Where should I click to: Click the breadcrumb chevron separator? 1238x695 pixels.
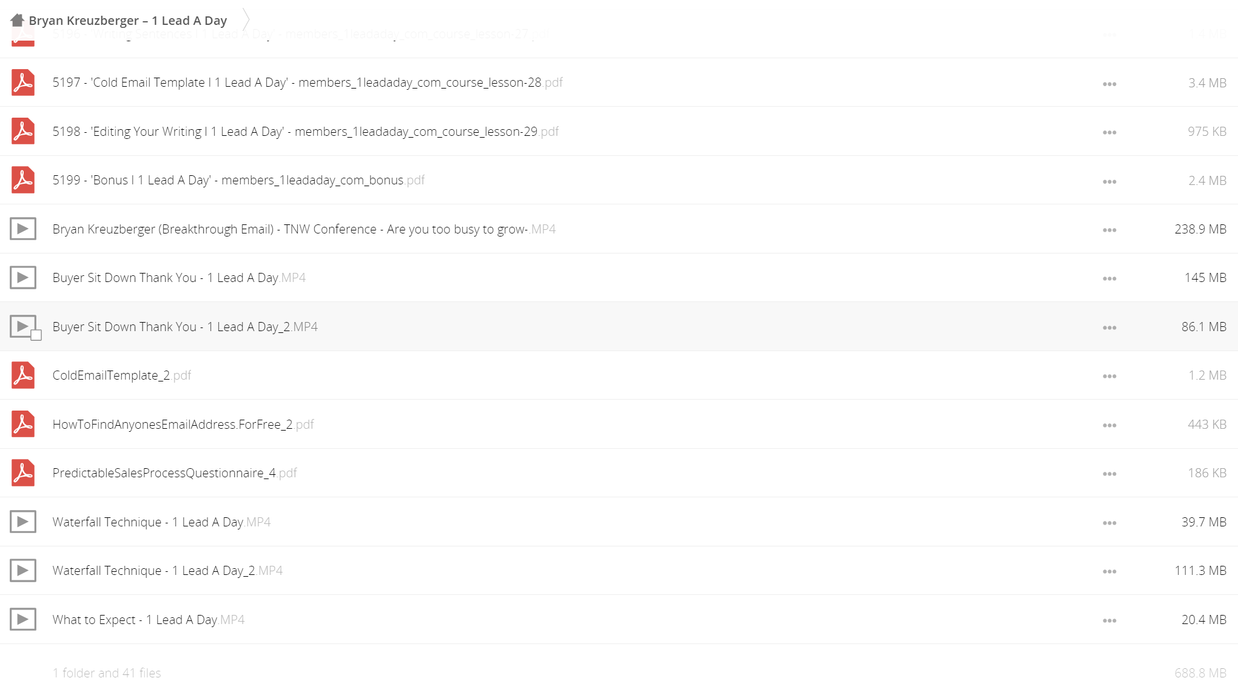246,20
